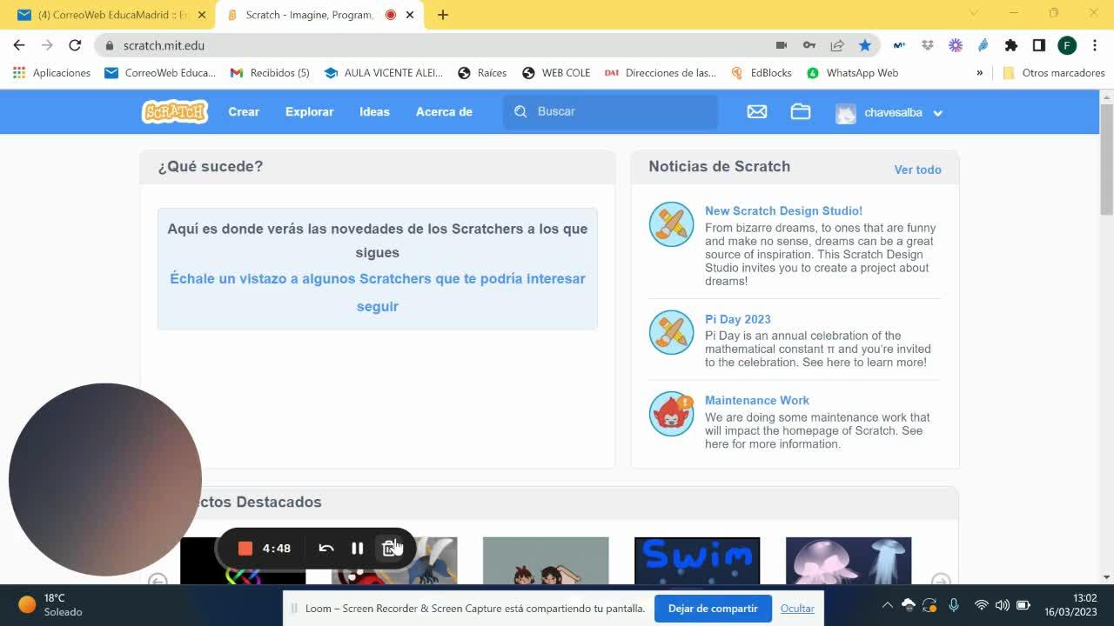The image size is (1114, 626).
Task: Open the Aplicaciones apps grid shortcut
Action: [52, 73]
